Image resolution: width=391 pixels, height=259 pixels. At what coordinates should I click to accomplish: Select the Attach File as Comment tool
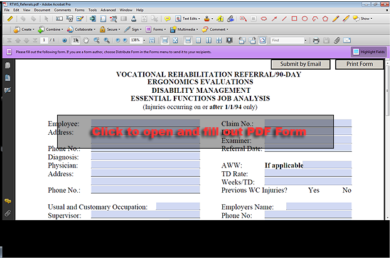click(231, 19)
